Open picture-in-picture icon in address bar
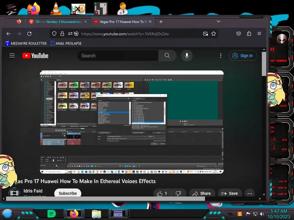This screenshot has width=294, height=220. click(206, 34)
